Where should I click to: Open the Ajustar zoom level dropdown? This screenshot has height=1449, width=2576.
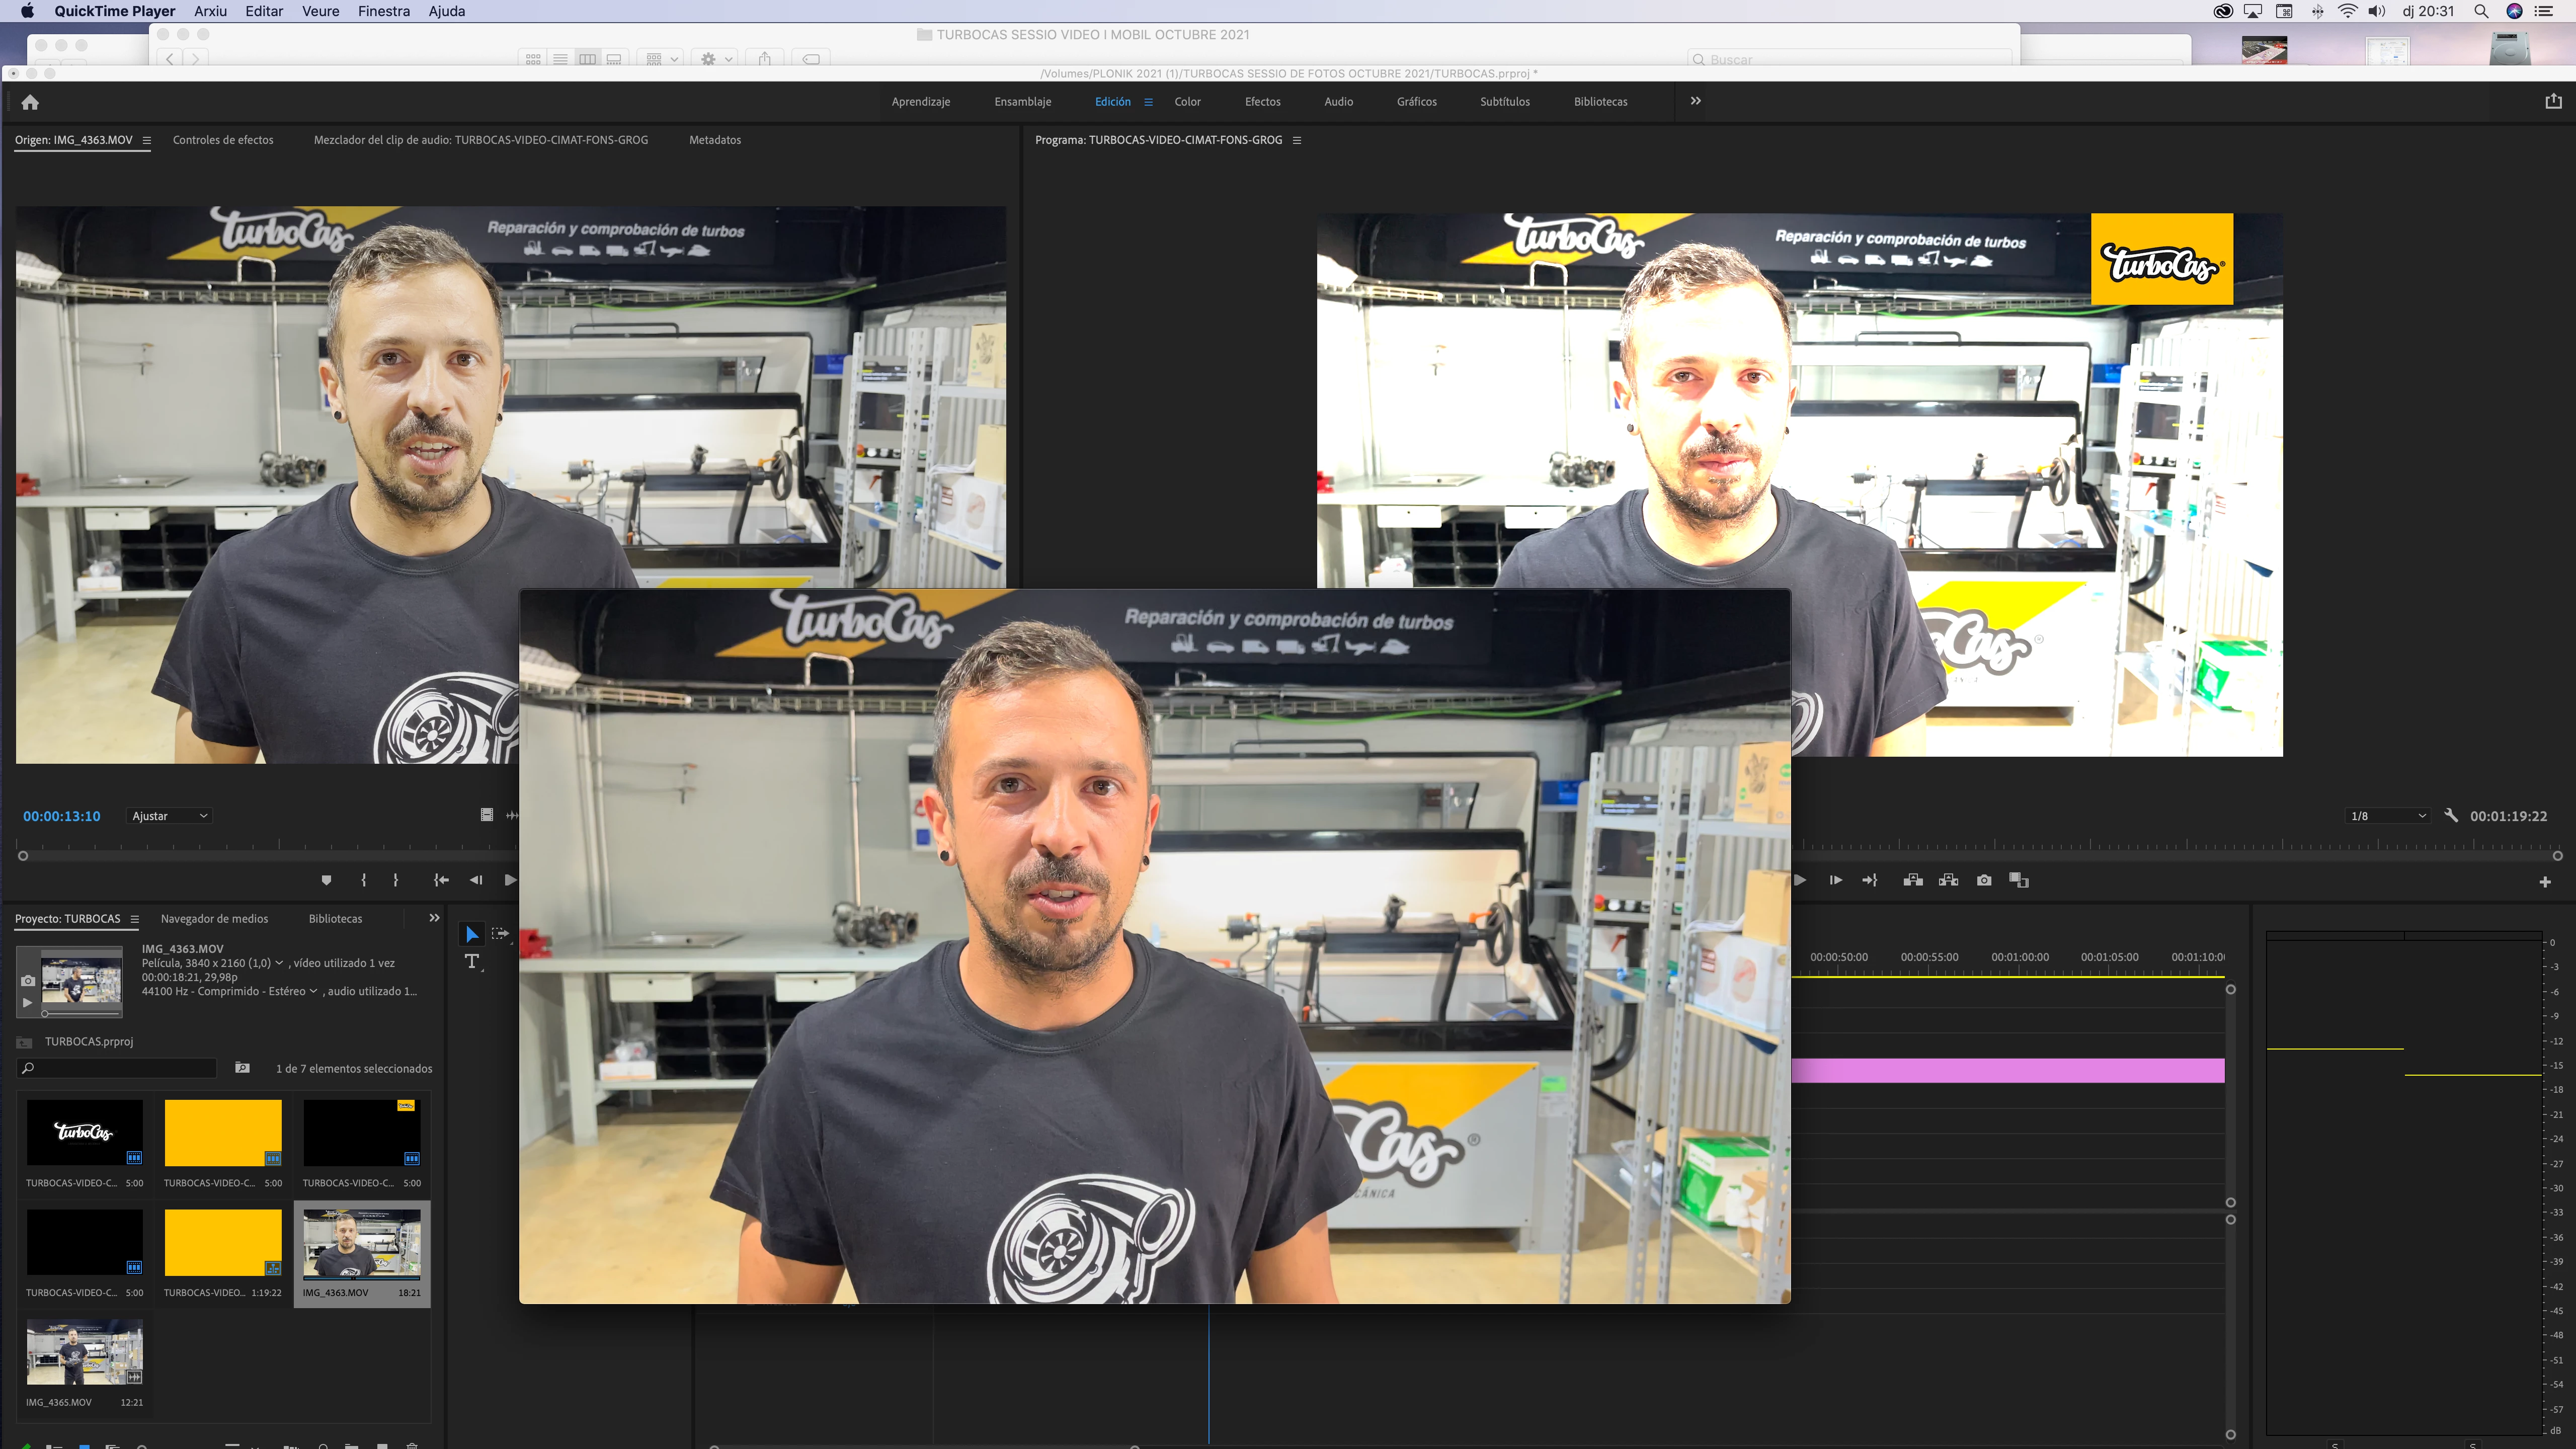coord(170,816)
